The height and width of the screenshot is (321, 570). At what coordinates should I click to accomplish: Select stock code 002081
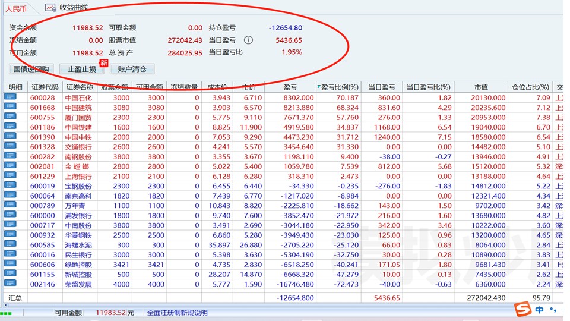coord(43,166)
